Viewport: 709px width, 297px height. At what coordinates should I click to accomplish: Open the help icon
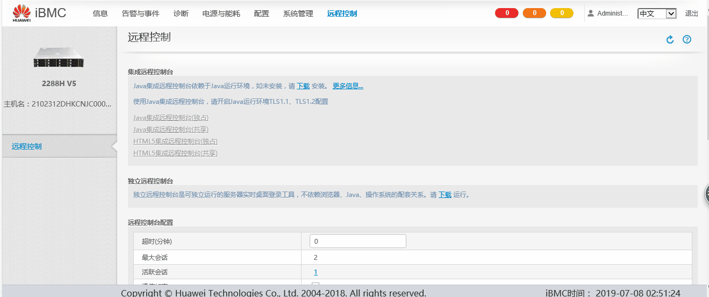click(687, 39)
